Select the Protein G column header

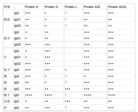(54, 7)
